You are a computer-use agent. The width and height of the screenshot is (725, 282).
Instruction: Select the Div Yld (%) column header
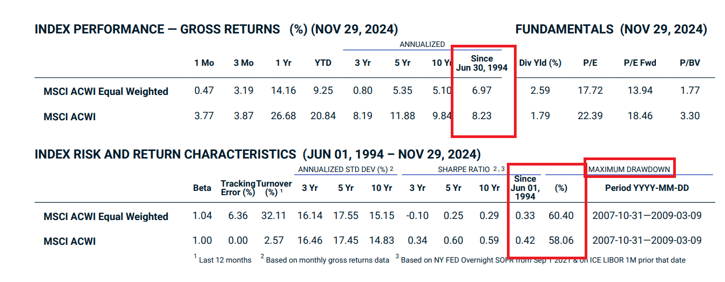540,63
